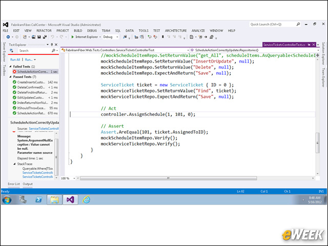Select the ItShouldThrowExce... passed test
The image size is (328, 246).
coord(35,108)
